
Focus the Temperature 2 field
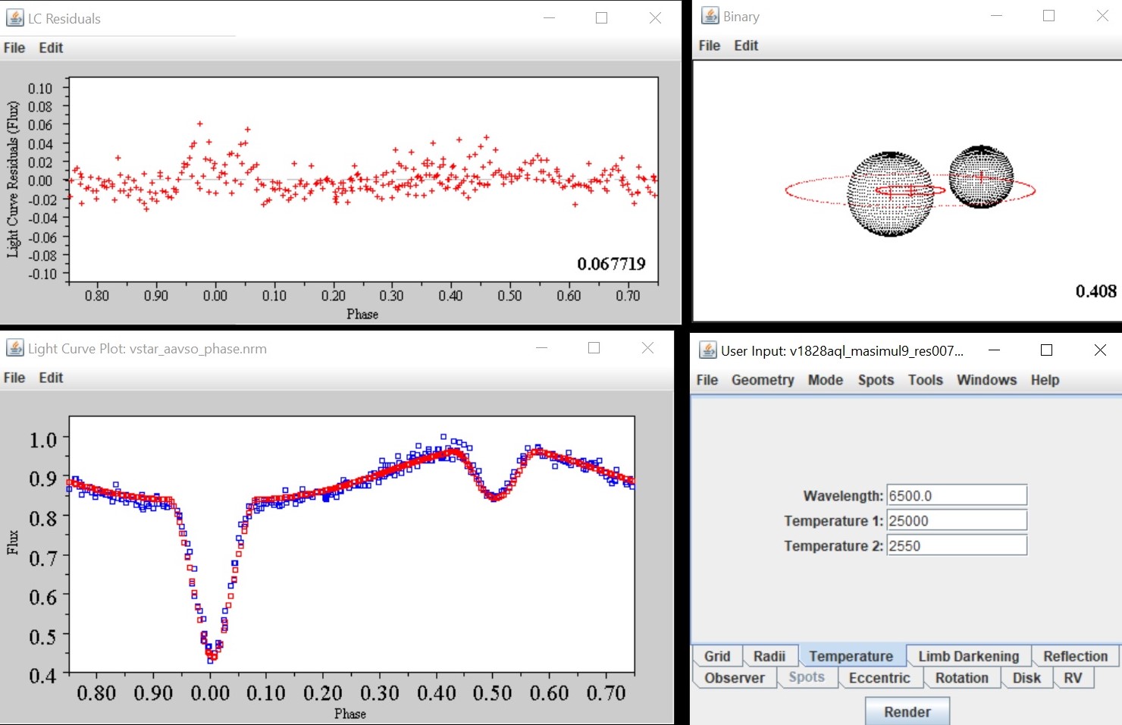click(956, 546)
